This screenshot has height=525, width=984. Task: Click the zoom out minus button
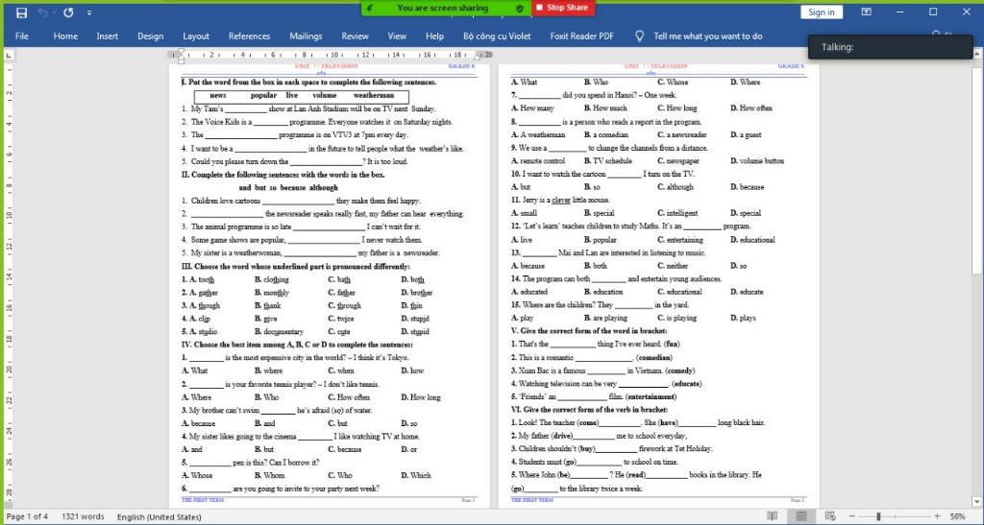(852, 516)
